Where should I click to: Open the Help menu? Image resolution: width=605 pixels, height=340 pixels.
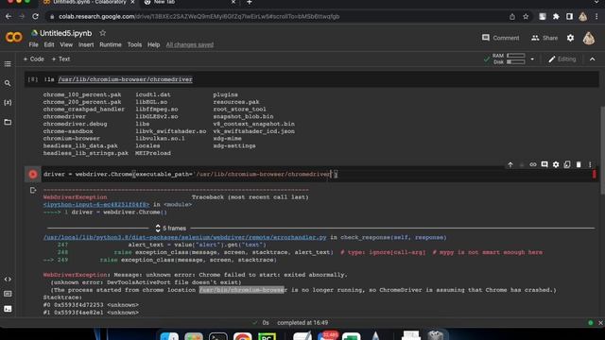[x=153, y=44]
